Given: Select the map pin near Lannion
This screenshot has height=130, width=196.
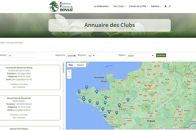Looking at the screenshot, I should coord(87,87).
